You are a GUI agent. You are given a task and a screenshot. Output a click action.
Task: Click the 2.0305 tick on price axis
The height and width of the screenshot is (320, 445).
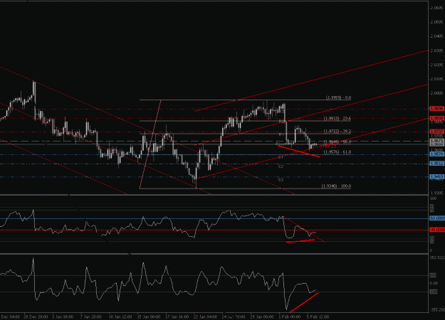click(x=436, y=50)
